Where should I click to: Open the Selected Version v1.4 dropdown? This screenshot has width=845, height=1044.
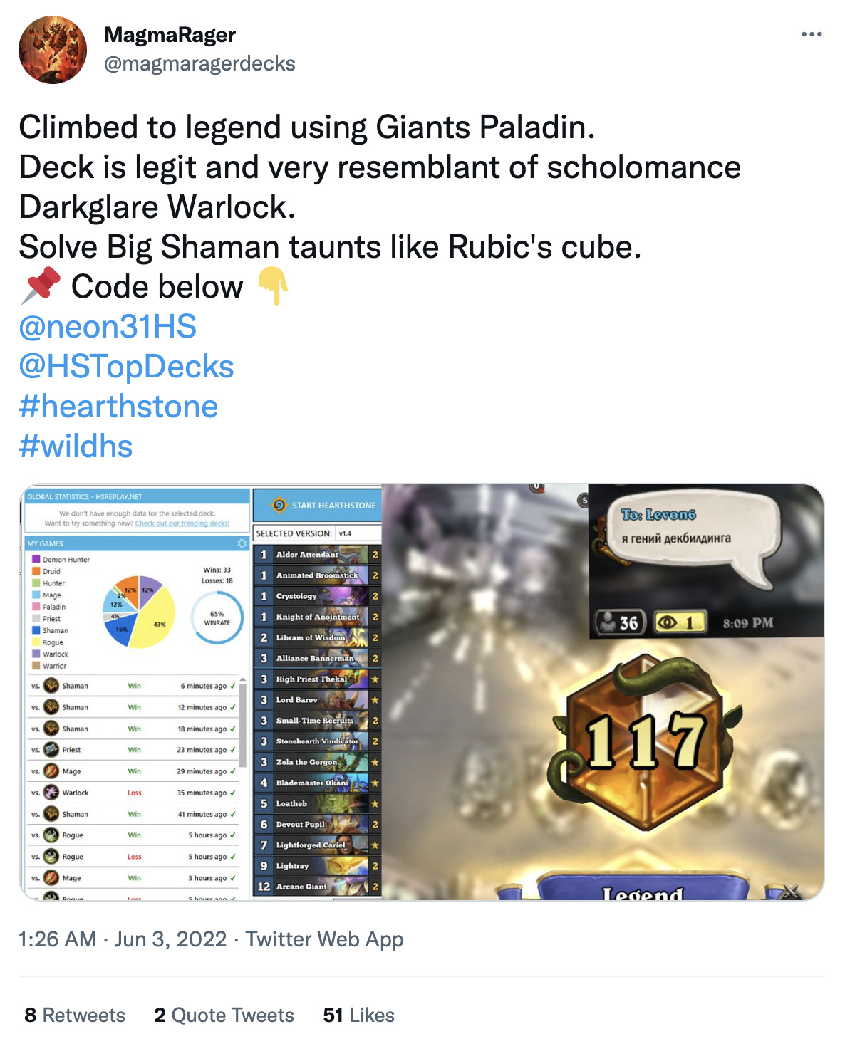[358, 533]
